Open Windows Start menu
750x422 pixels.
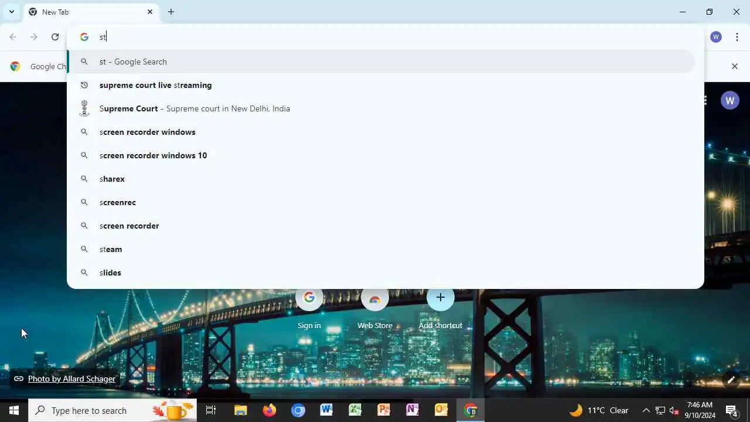(x=14, y=410)
